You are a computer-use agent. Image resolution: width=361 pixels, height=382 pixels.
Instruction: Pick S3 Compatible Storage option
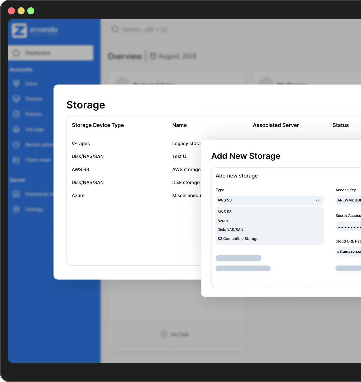[238, 239]
